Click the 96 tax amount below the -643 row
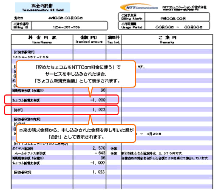 point(103,158)
